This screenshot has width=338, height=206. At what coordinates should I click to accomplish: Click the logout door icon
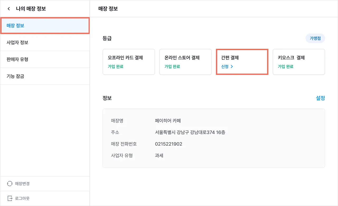[x=10, y=198]
